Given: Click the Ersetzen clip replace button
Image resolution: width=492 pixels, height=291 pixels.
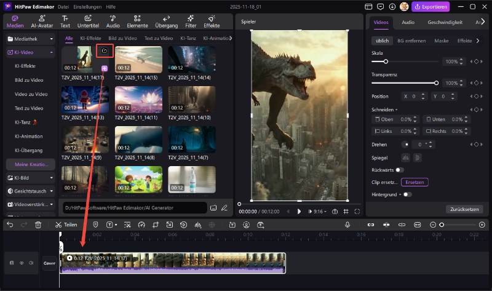Looking at the screenshot, I should (415, 182).
